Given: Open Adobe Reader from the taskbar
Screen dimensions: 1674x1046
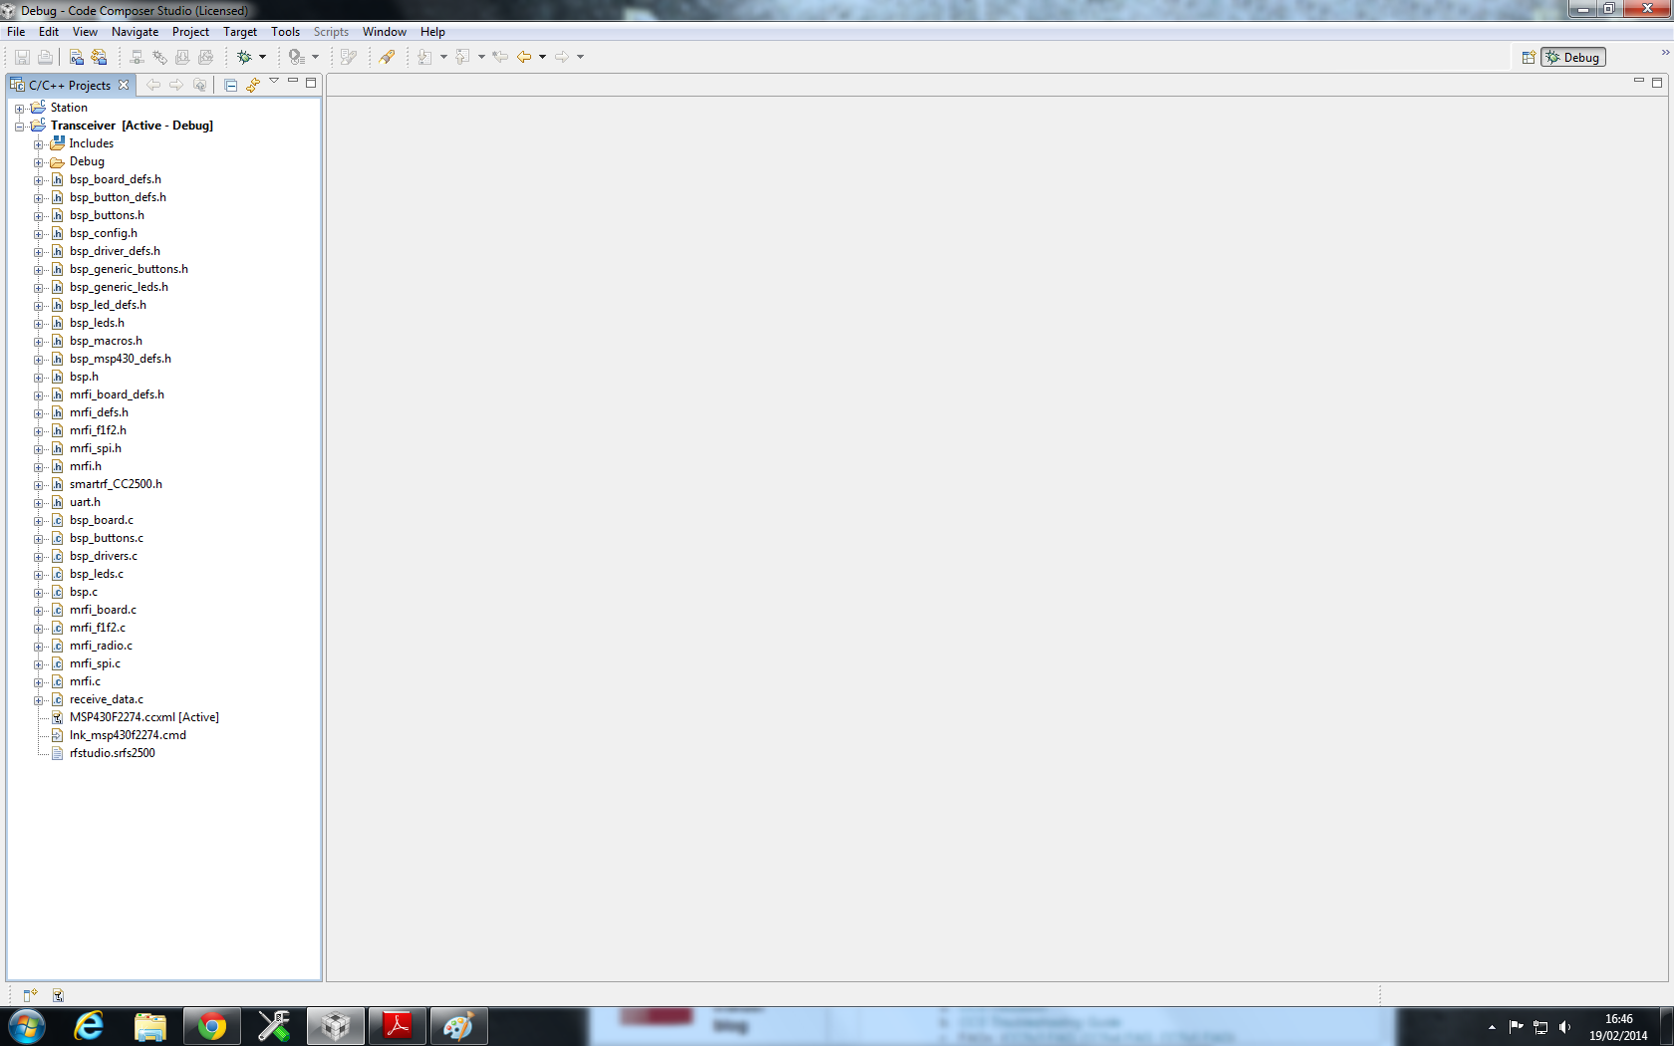Looking at the screenshot, I should click(398, 1026).
